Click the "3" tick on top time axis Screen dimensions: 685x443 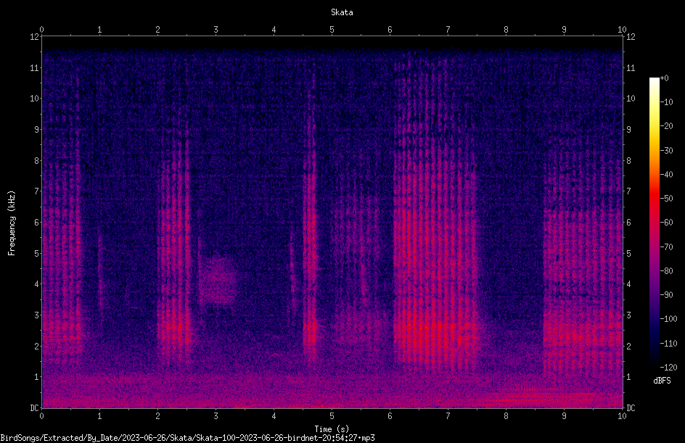point(216,30)
